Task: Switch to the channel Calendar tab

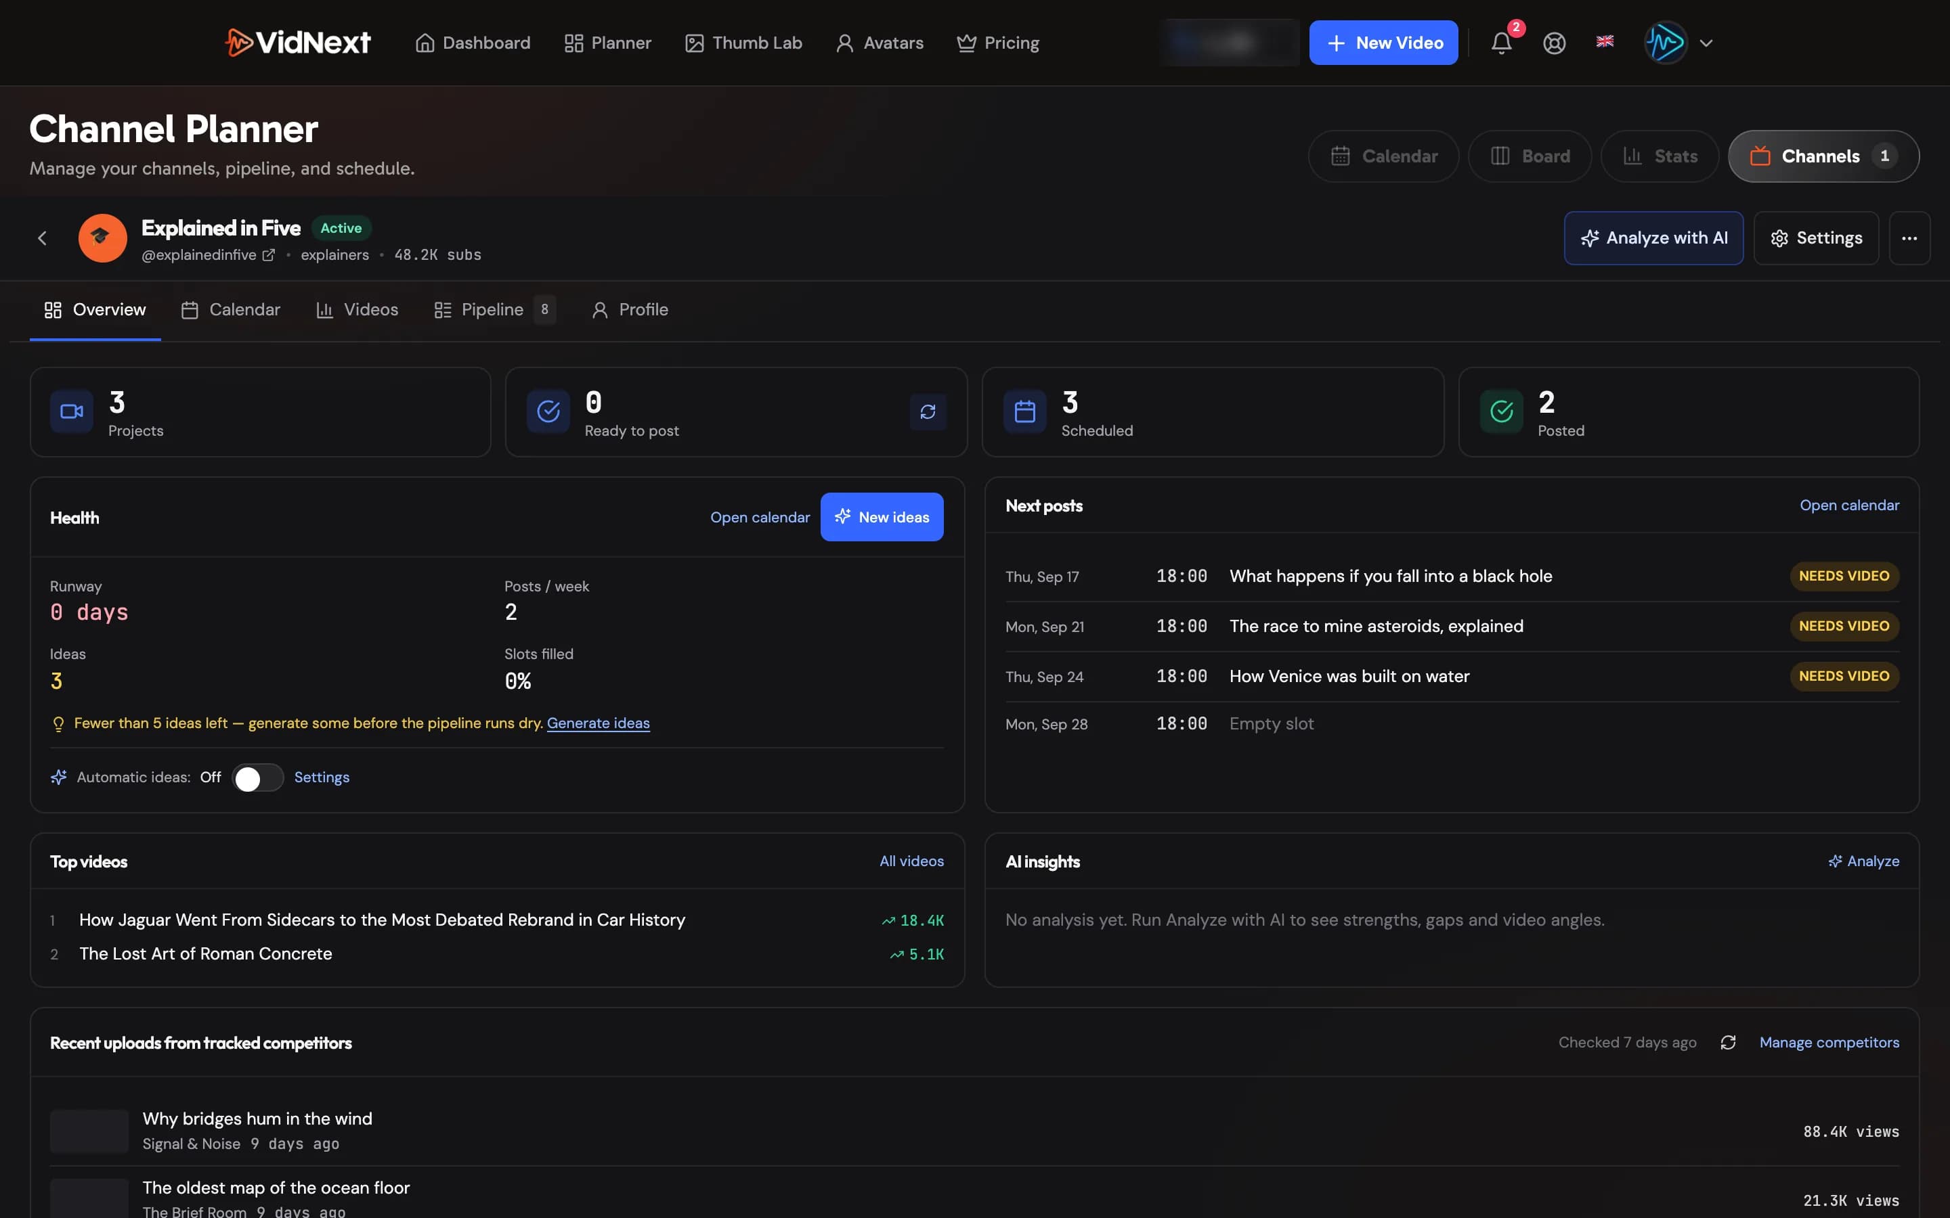Action: pos(230,310)
